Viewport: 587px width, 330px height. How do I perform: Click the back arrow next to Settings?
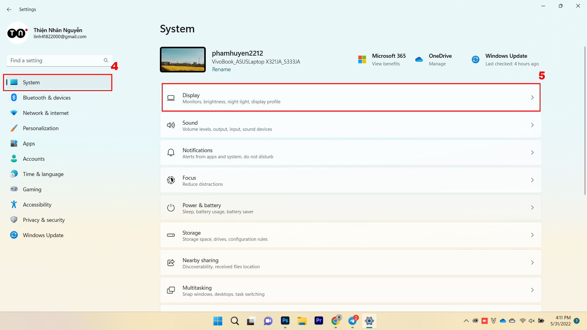pyautogui.click(x=9, y=9)
